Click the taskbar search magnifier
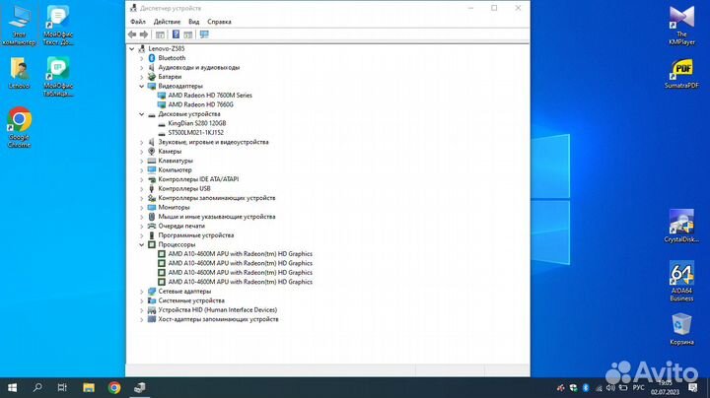Image resolution: width=710 pixels, height=398 pixels. [37, 387]
